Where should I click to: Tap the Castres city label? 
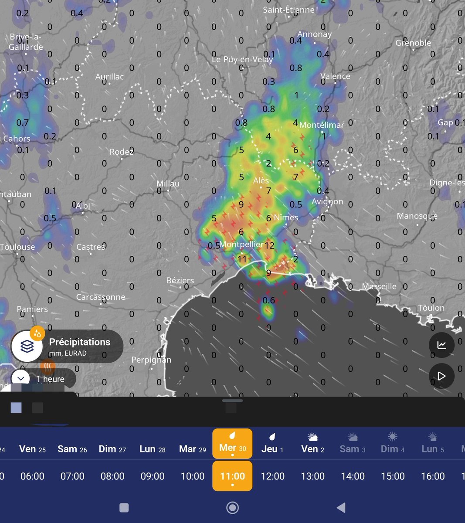(91, 247)
